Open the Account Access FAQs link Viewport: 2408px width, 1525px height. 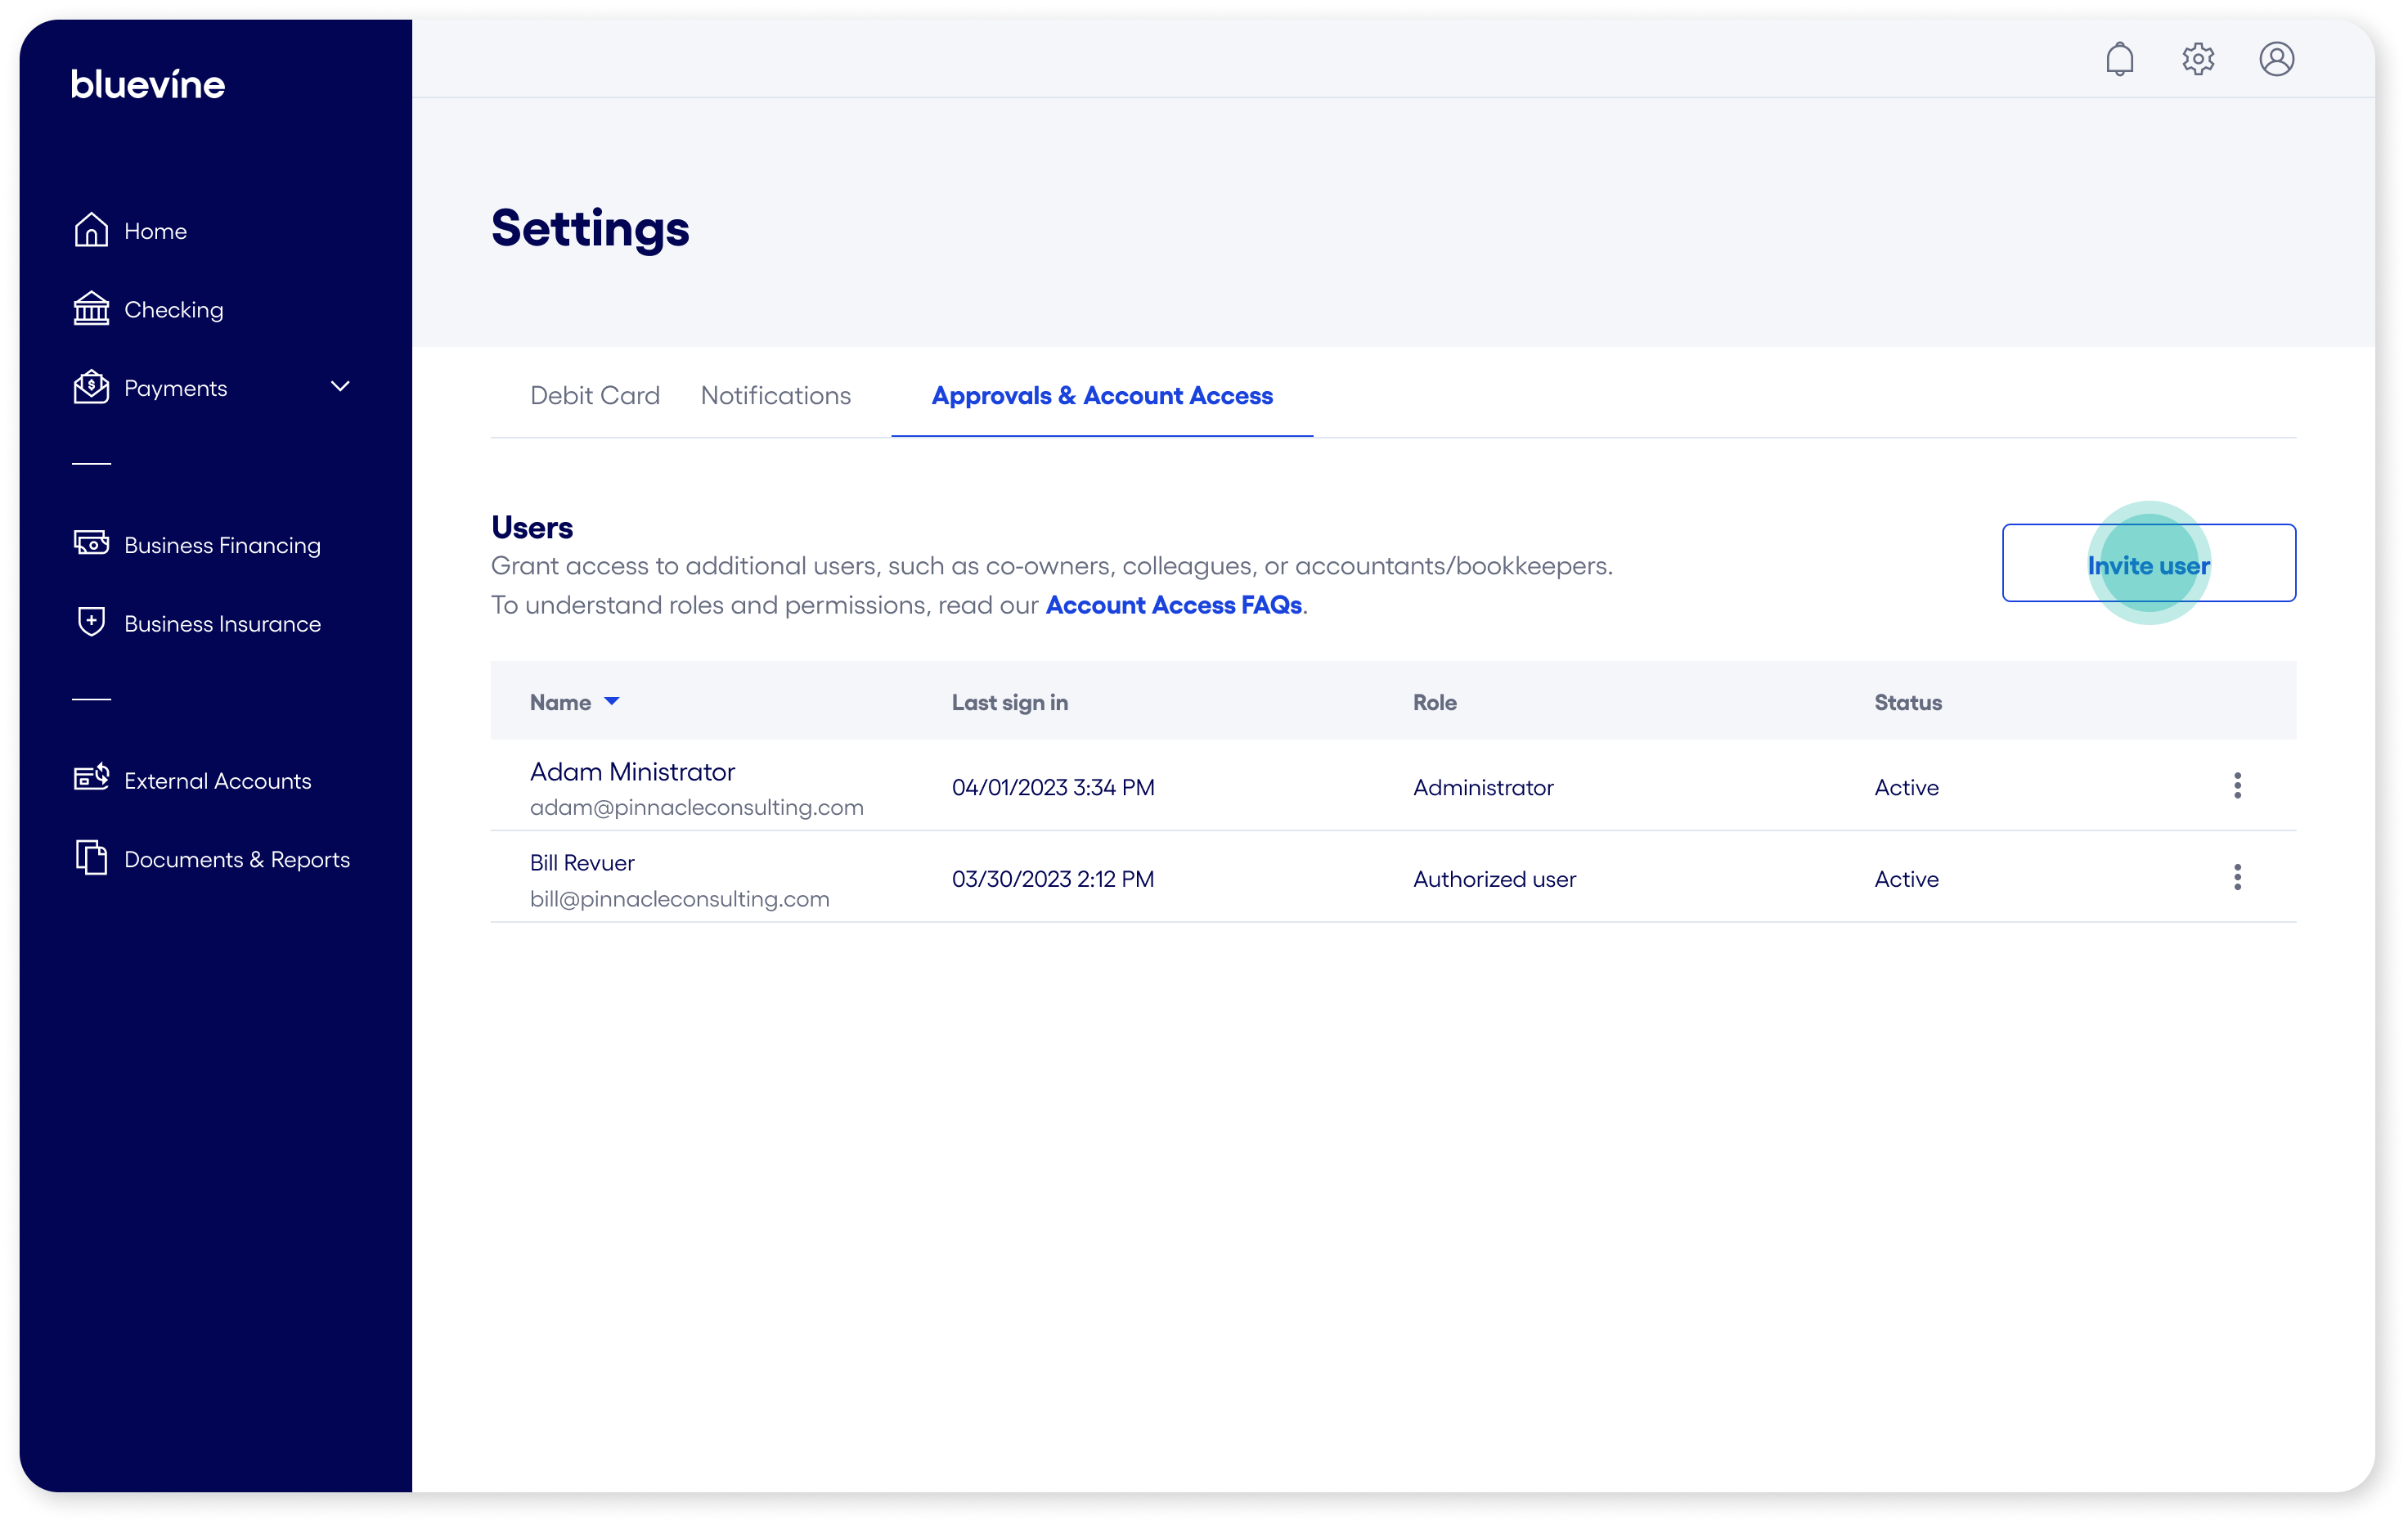tap(1174, 605)
